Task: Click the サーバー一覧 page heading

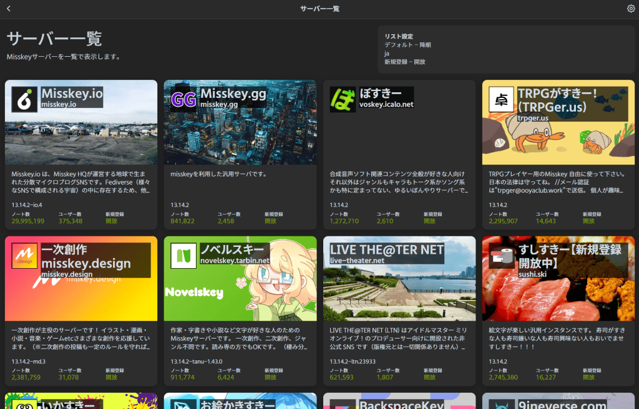Action: click(x=54, y=39)
